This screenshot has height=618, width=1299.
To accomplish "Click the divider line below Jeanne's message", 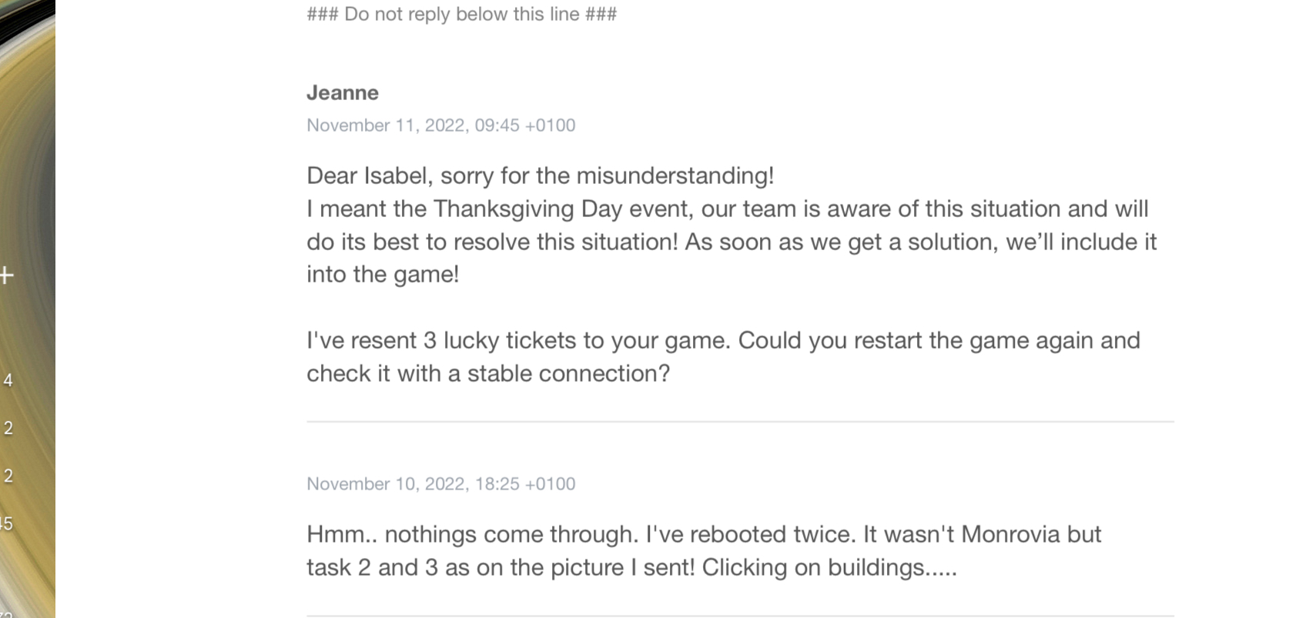I will point(740,422).
